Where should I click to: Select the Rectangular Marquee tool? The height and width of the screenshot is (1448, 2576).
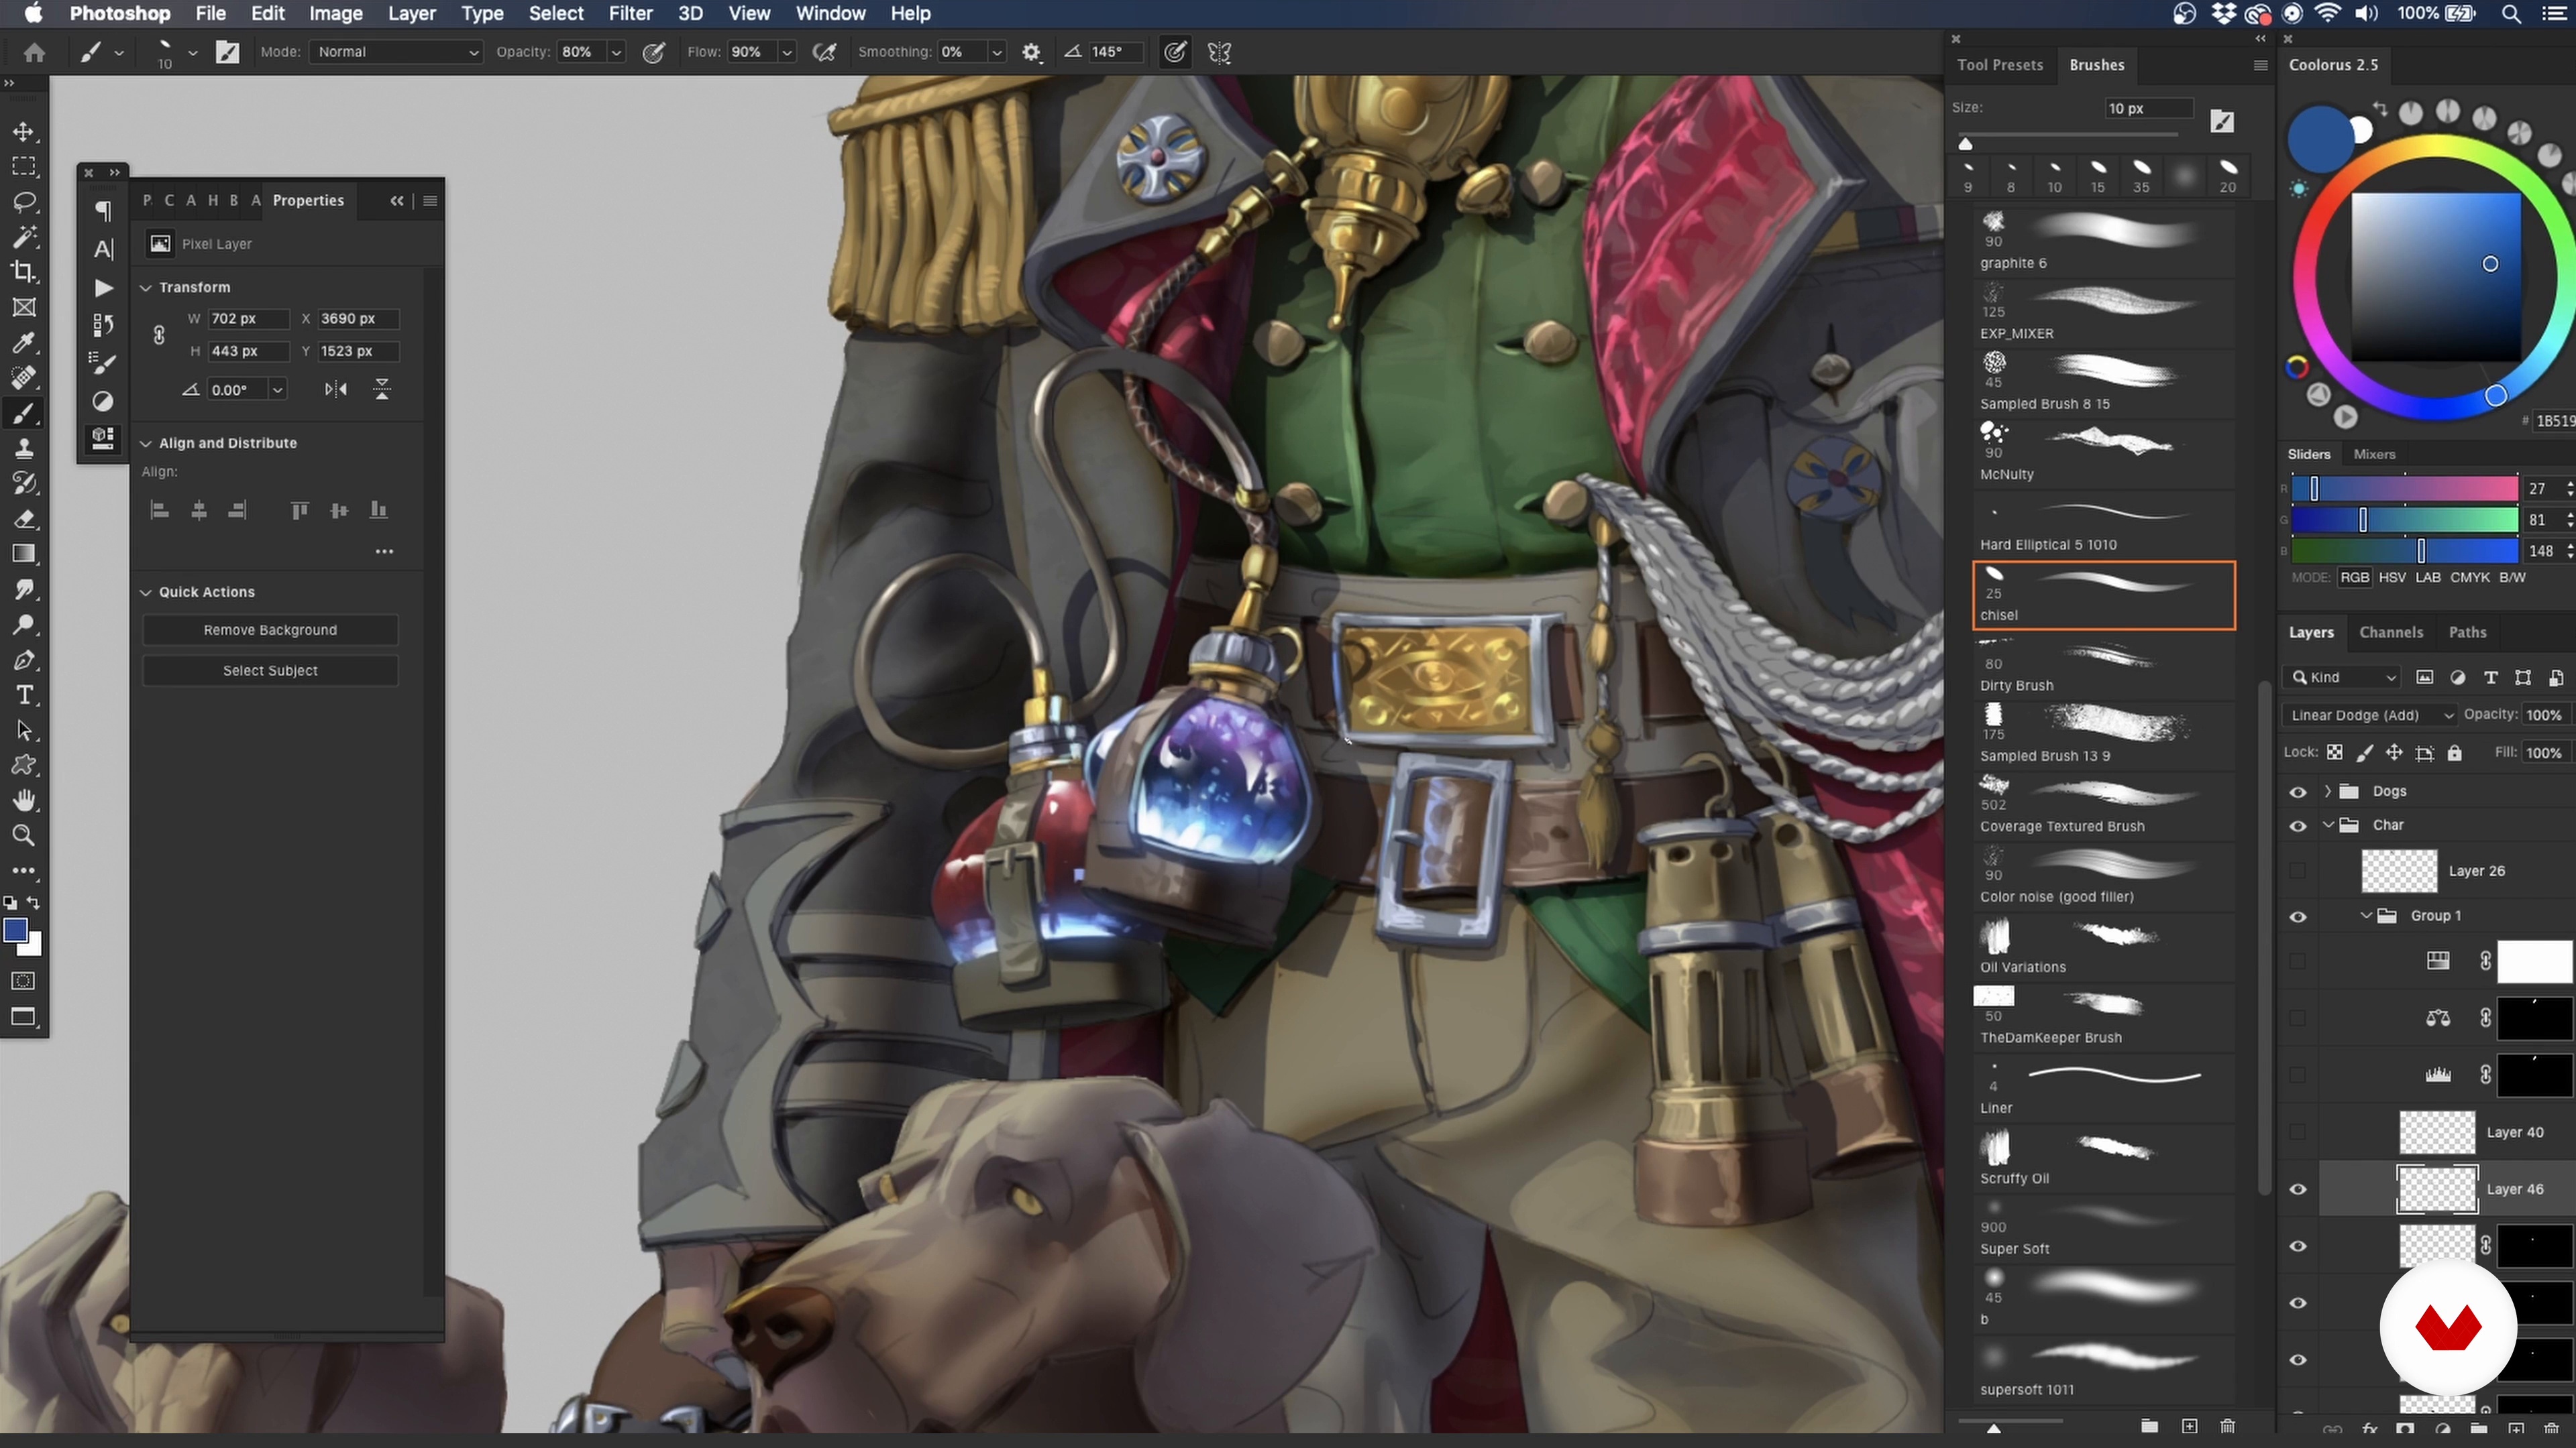coord(24,167)
